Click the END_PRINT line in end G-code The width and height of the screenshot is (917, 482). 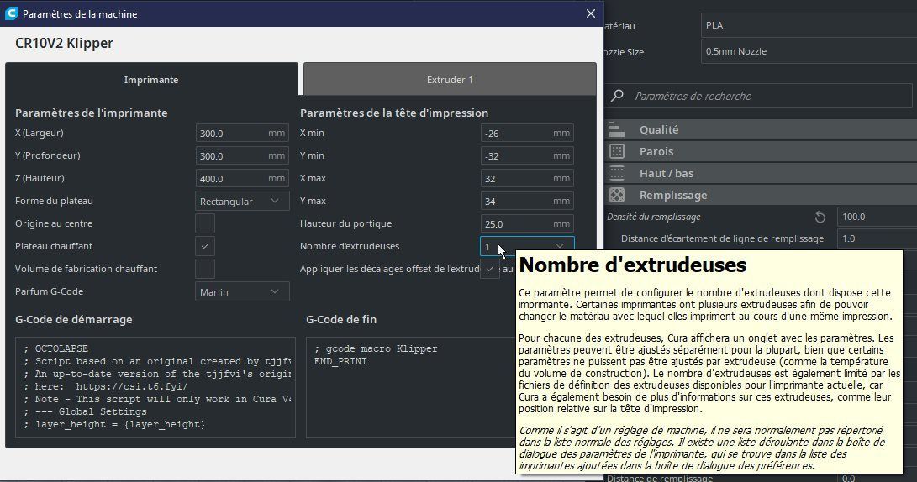coord(341,361)
